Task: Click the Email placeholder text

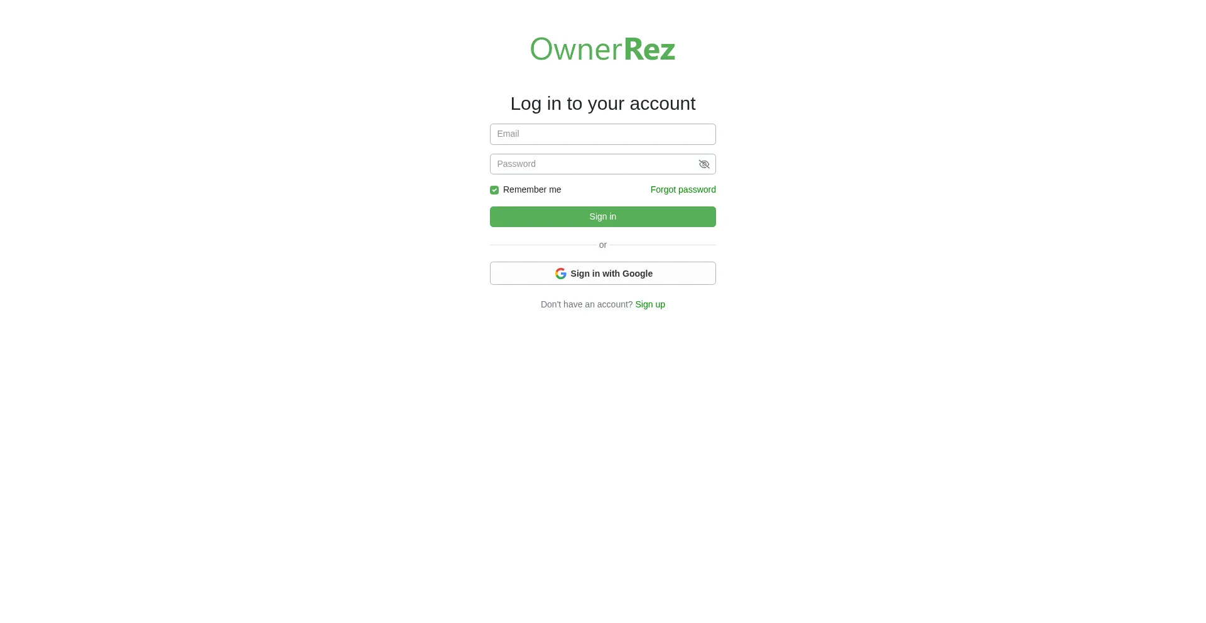Action: coord(508,134)
